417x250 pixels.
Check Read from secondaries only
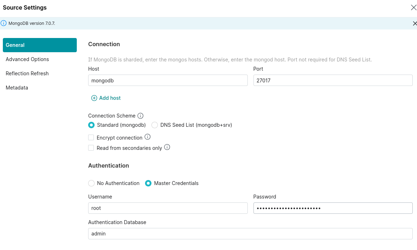coord(91,148)
